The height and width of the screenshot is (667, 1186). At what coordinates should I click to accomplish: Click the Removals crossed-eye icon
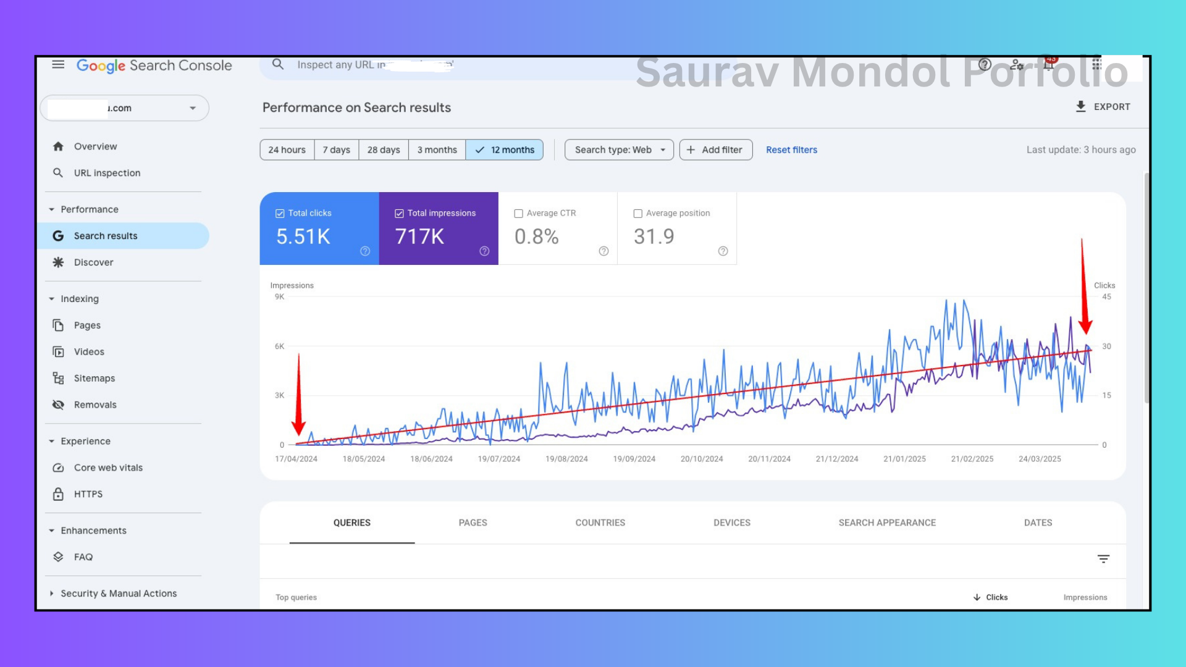point(58,405)
